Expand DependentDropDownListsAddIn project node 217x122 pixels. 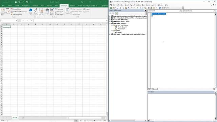pyautogui.click(x=110, y=16)
